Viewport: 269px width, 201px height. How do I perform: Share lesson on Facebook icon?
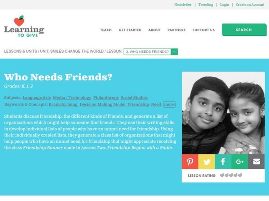(x=223, y=161)
